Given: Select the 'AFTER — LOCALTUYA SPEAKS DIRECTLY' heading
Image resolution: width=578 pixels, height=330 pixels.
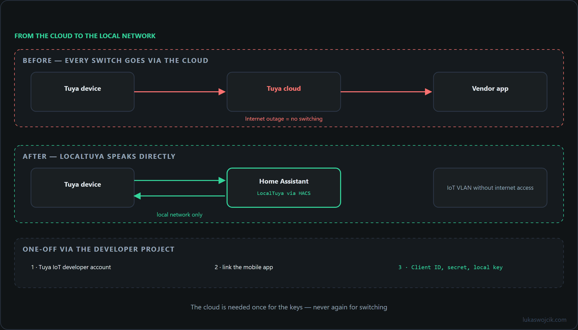Looking at the screenshot, I should click(x=99, y=156).
